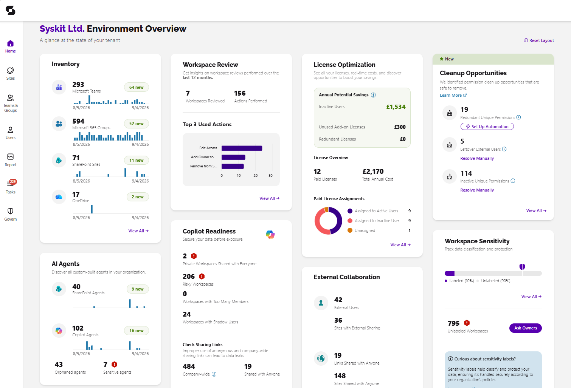Click the Redundant Unique Permissions row icon

coord(450,113)
